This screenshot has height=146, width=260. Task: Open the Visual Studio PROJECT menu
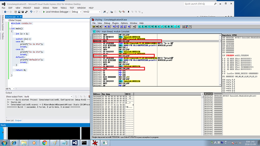[27, 8]
